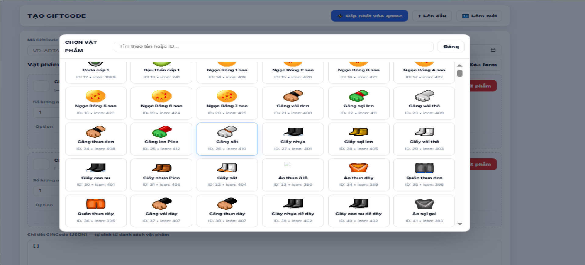Click the scrollbar up arrow in item list
Viewport: 585px width, 265px height.
point(460,65)
